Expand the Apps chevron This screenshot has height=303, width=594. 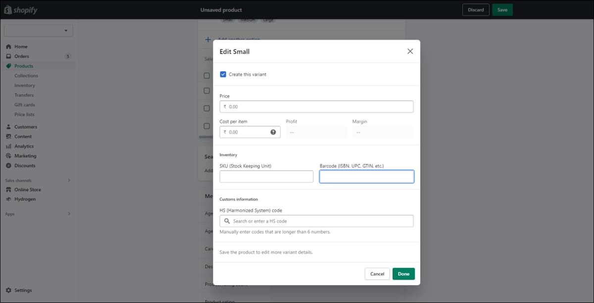point(69,214)
